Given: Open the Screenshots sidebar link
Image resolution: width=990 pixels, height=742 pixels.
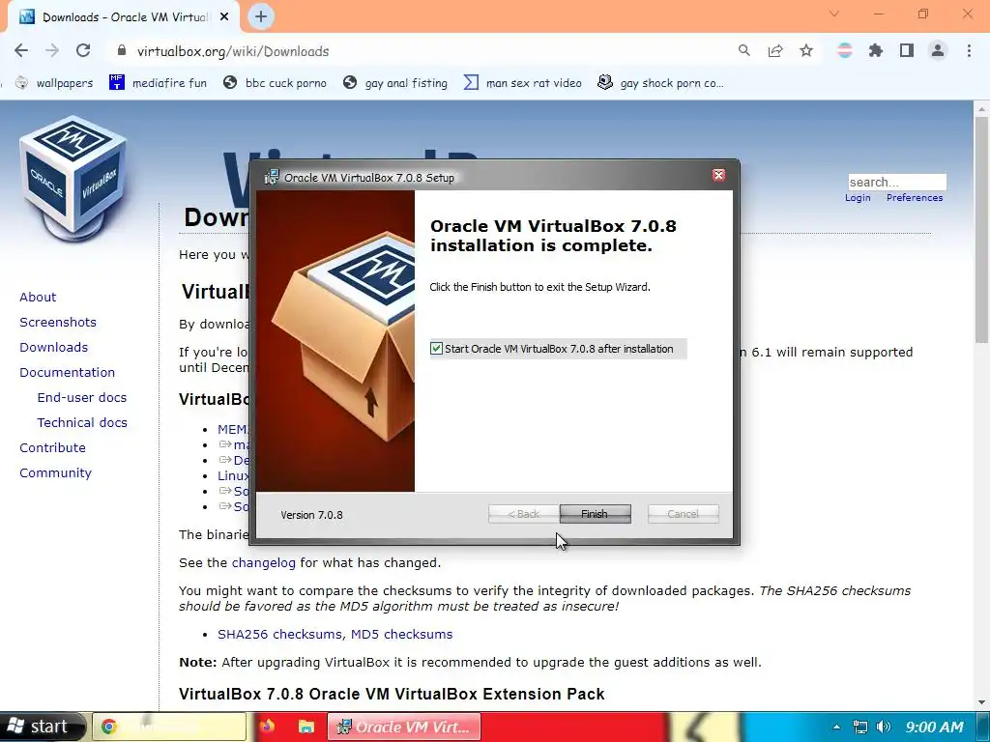Looking at the screenshot, I should point(58,322).
